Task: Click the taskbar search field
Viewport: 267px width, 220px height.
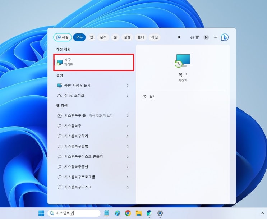Action: [74, 213]
